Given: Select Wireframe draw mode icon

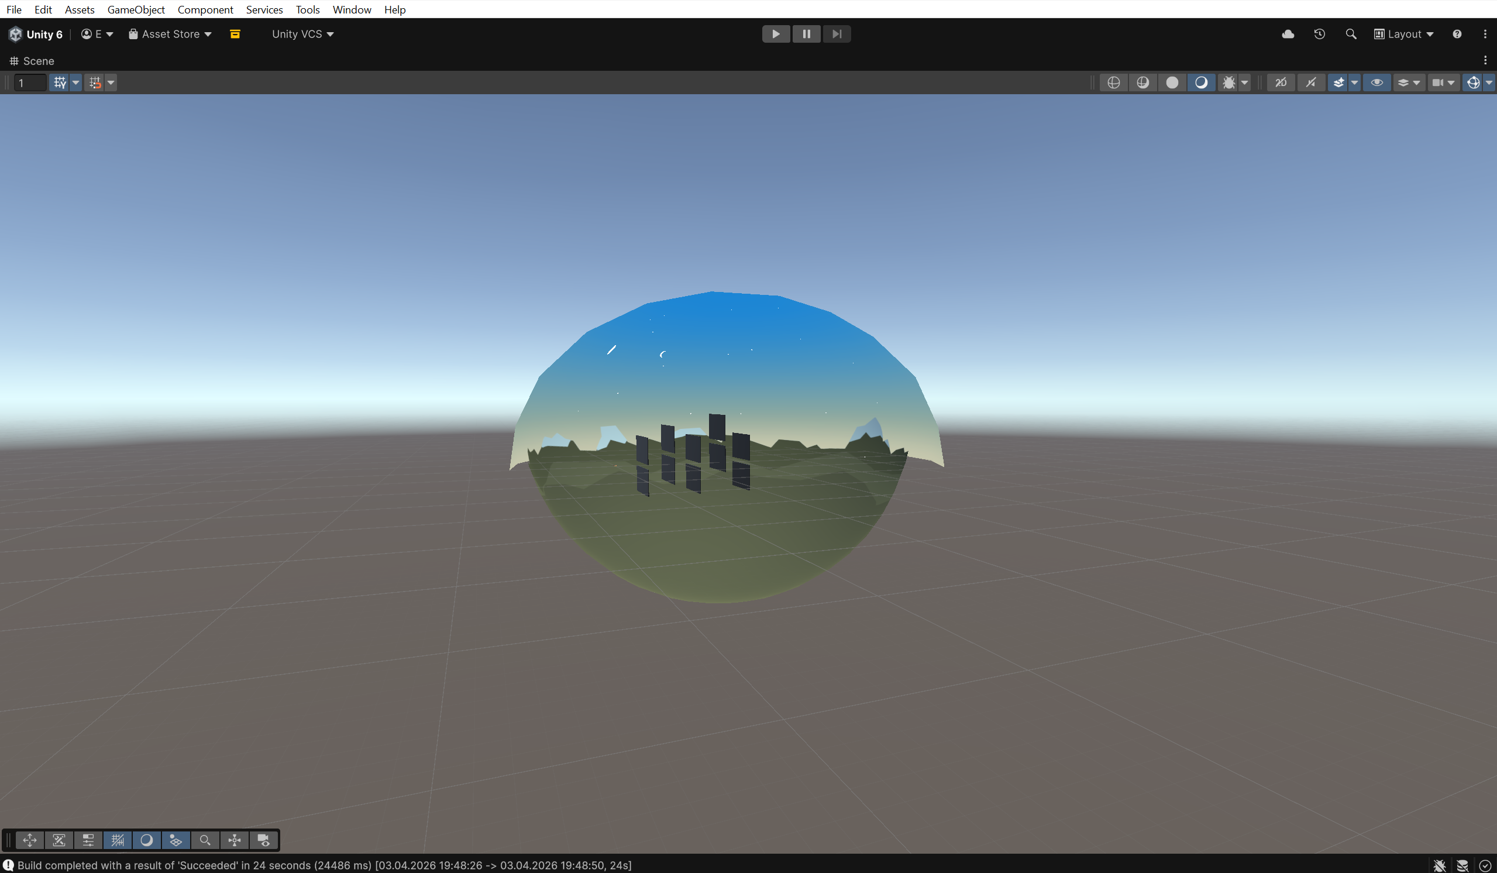Looking at the screenshot, I should [x=1113, y=83].
